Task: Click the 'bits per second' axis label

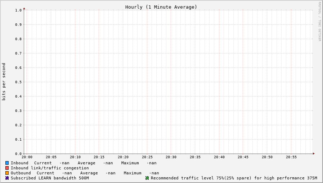Action: tap(4, 81)
